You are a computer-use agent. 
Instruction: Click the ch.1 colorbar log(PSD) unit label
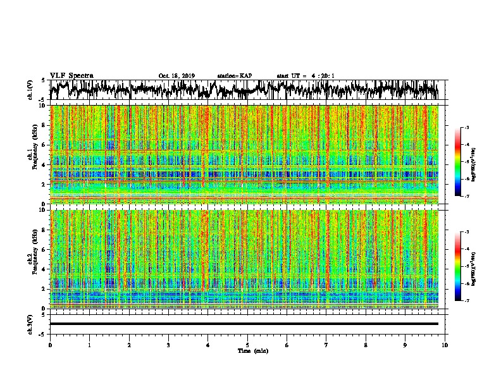pyautogui.click(x=474, y=165)
